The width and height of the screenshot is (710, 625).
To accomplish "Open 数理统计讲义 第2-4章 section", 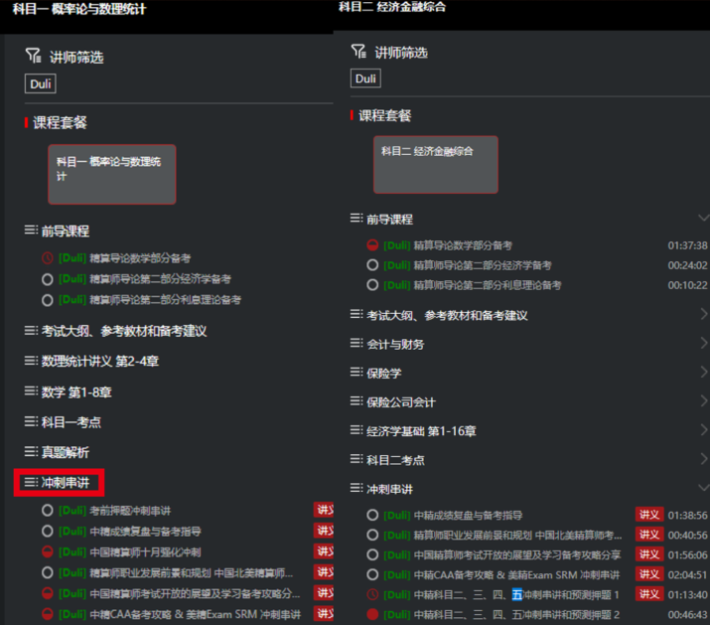I will 99,361.
